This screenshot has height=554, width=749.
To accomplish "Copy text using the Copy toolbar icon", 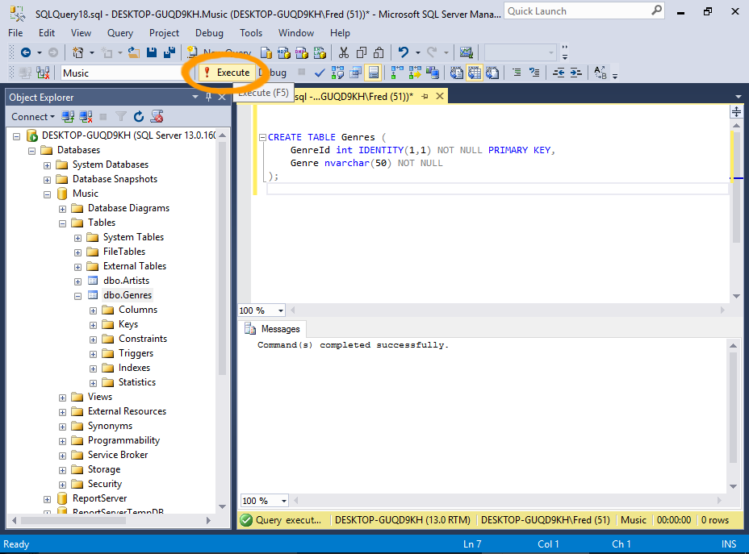I will click(361, 52).
